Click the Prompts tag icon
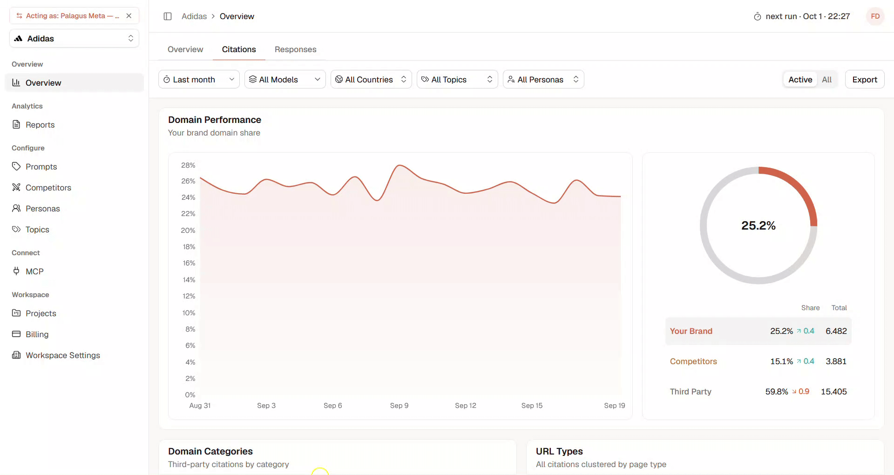 point(16,166)
